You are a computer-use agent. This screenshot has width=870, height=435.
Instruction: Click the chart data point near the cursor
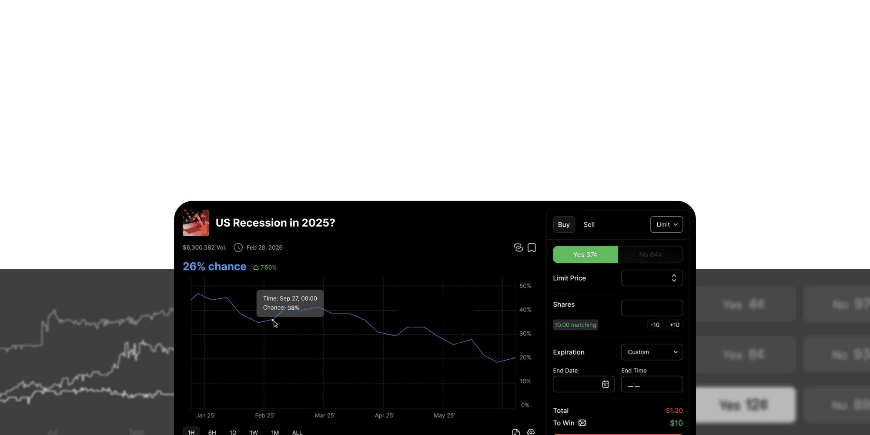(273, 320)
